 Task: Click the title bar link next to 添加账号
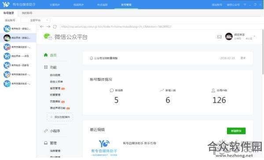point(233,5)
